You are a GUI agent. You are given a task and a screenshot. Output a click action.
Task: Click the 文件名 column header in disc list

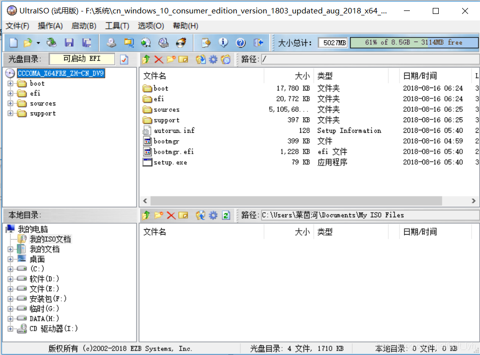pos(202,76)
